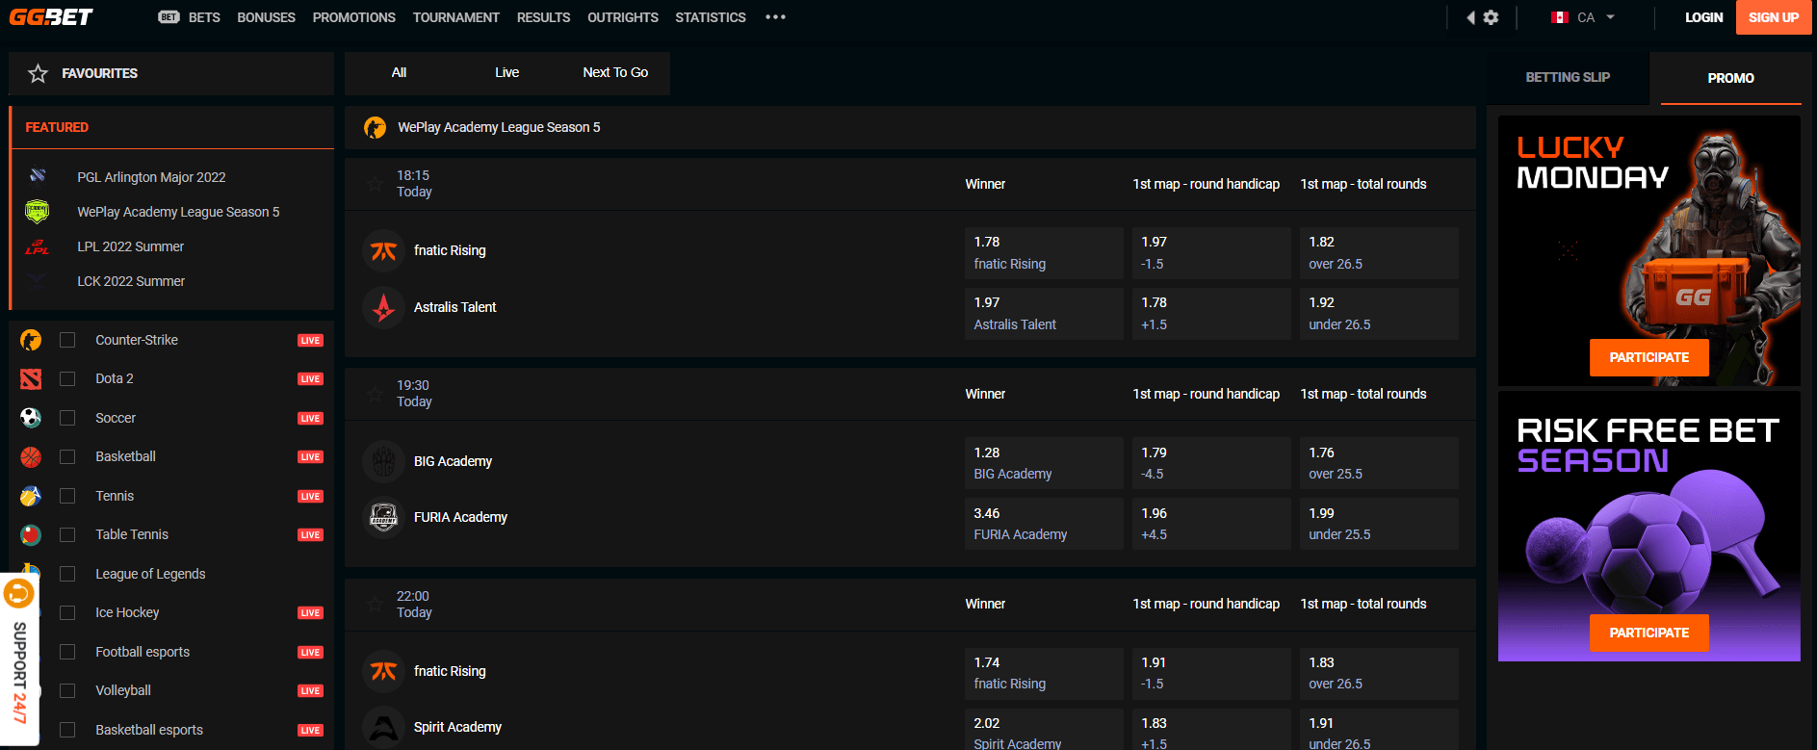Viewport: 1817px width, 750px height.
Task: Select 1.78 fnatic Rising winner odds
Action: tap(1043, 253)
